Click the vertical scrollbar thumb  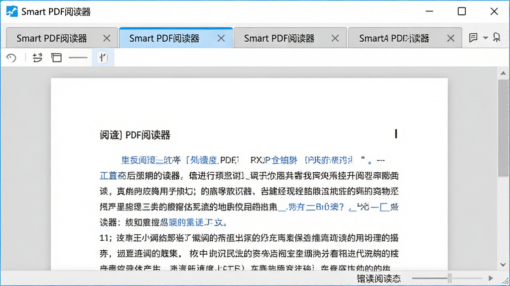tap(503, 128)
